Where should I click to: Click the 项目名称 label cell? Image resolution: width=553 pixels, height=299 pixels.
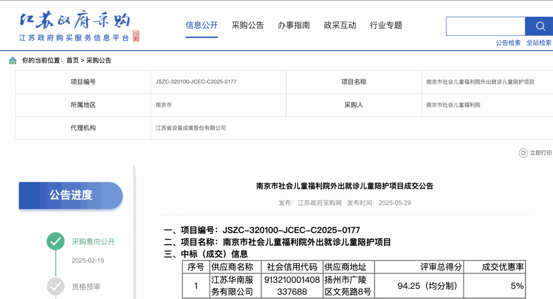tap(354, 82)
